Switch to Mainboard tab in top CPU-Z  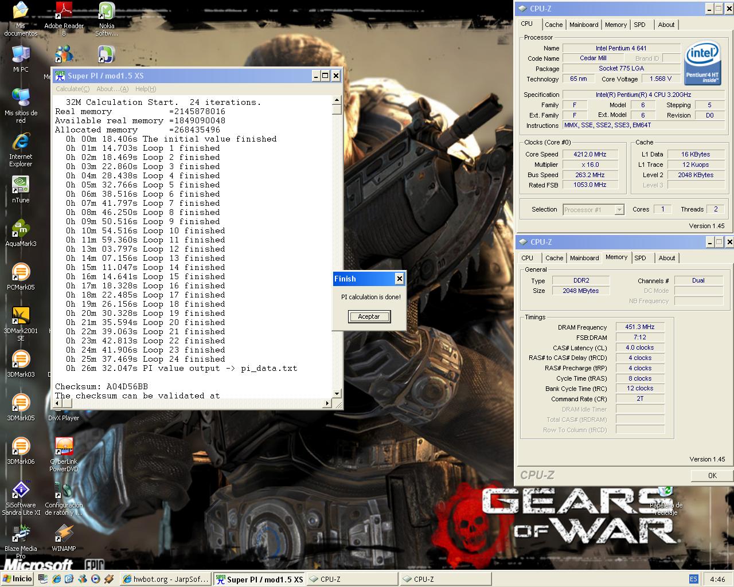pyautogui.click(x=584, y=25)
